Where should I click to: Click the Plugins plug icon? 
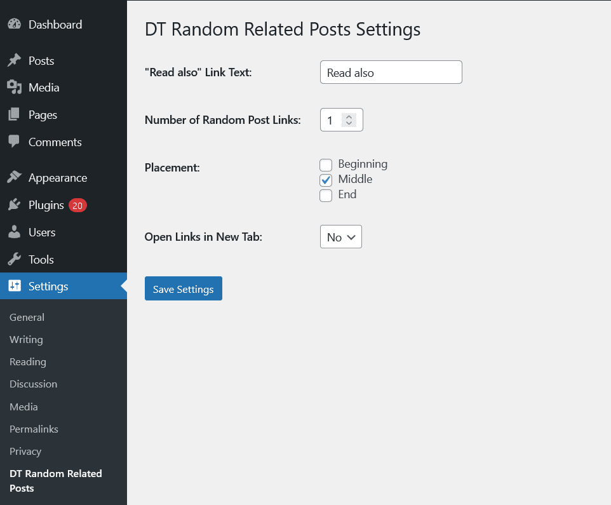click(14, 205)
